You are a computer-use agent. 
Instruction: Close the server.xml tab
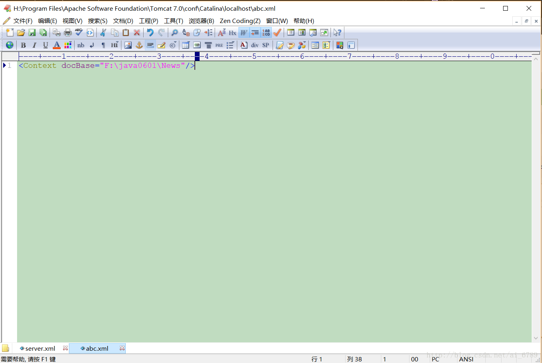click(x=65, y=348)
